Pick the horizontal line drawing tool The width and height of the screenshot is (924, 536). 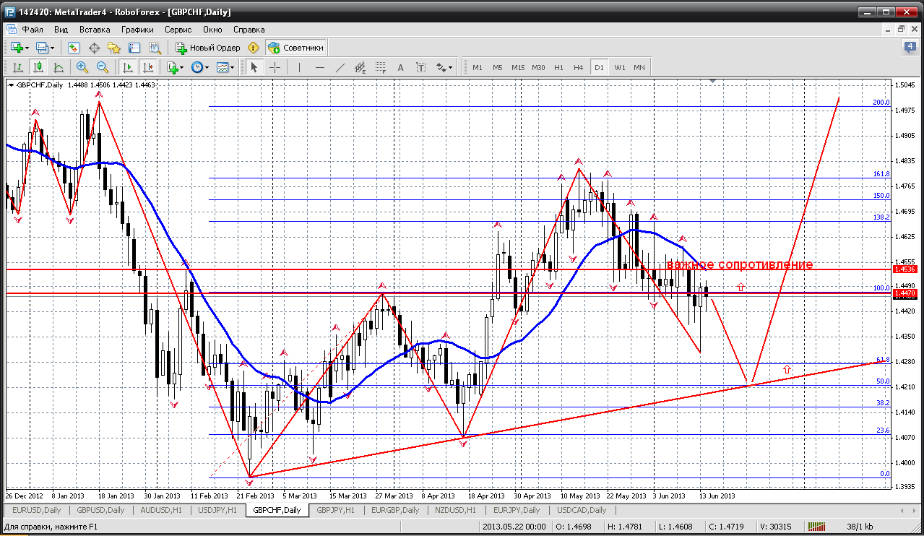tap(319, 67)
